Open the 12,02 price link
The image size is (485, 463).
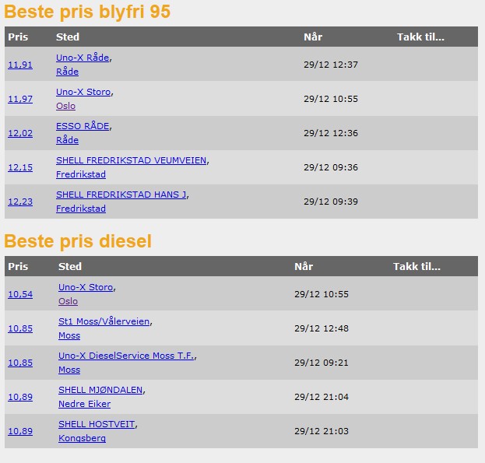pyautogui.click(x=20, y=133)
